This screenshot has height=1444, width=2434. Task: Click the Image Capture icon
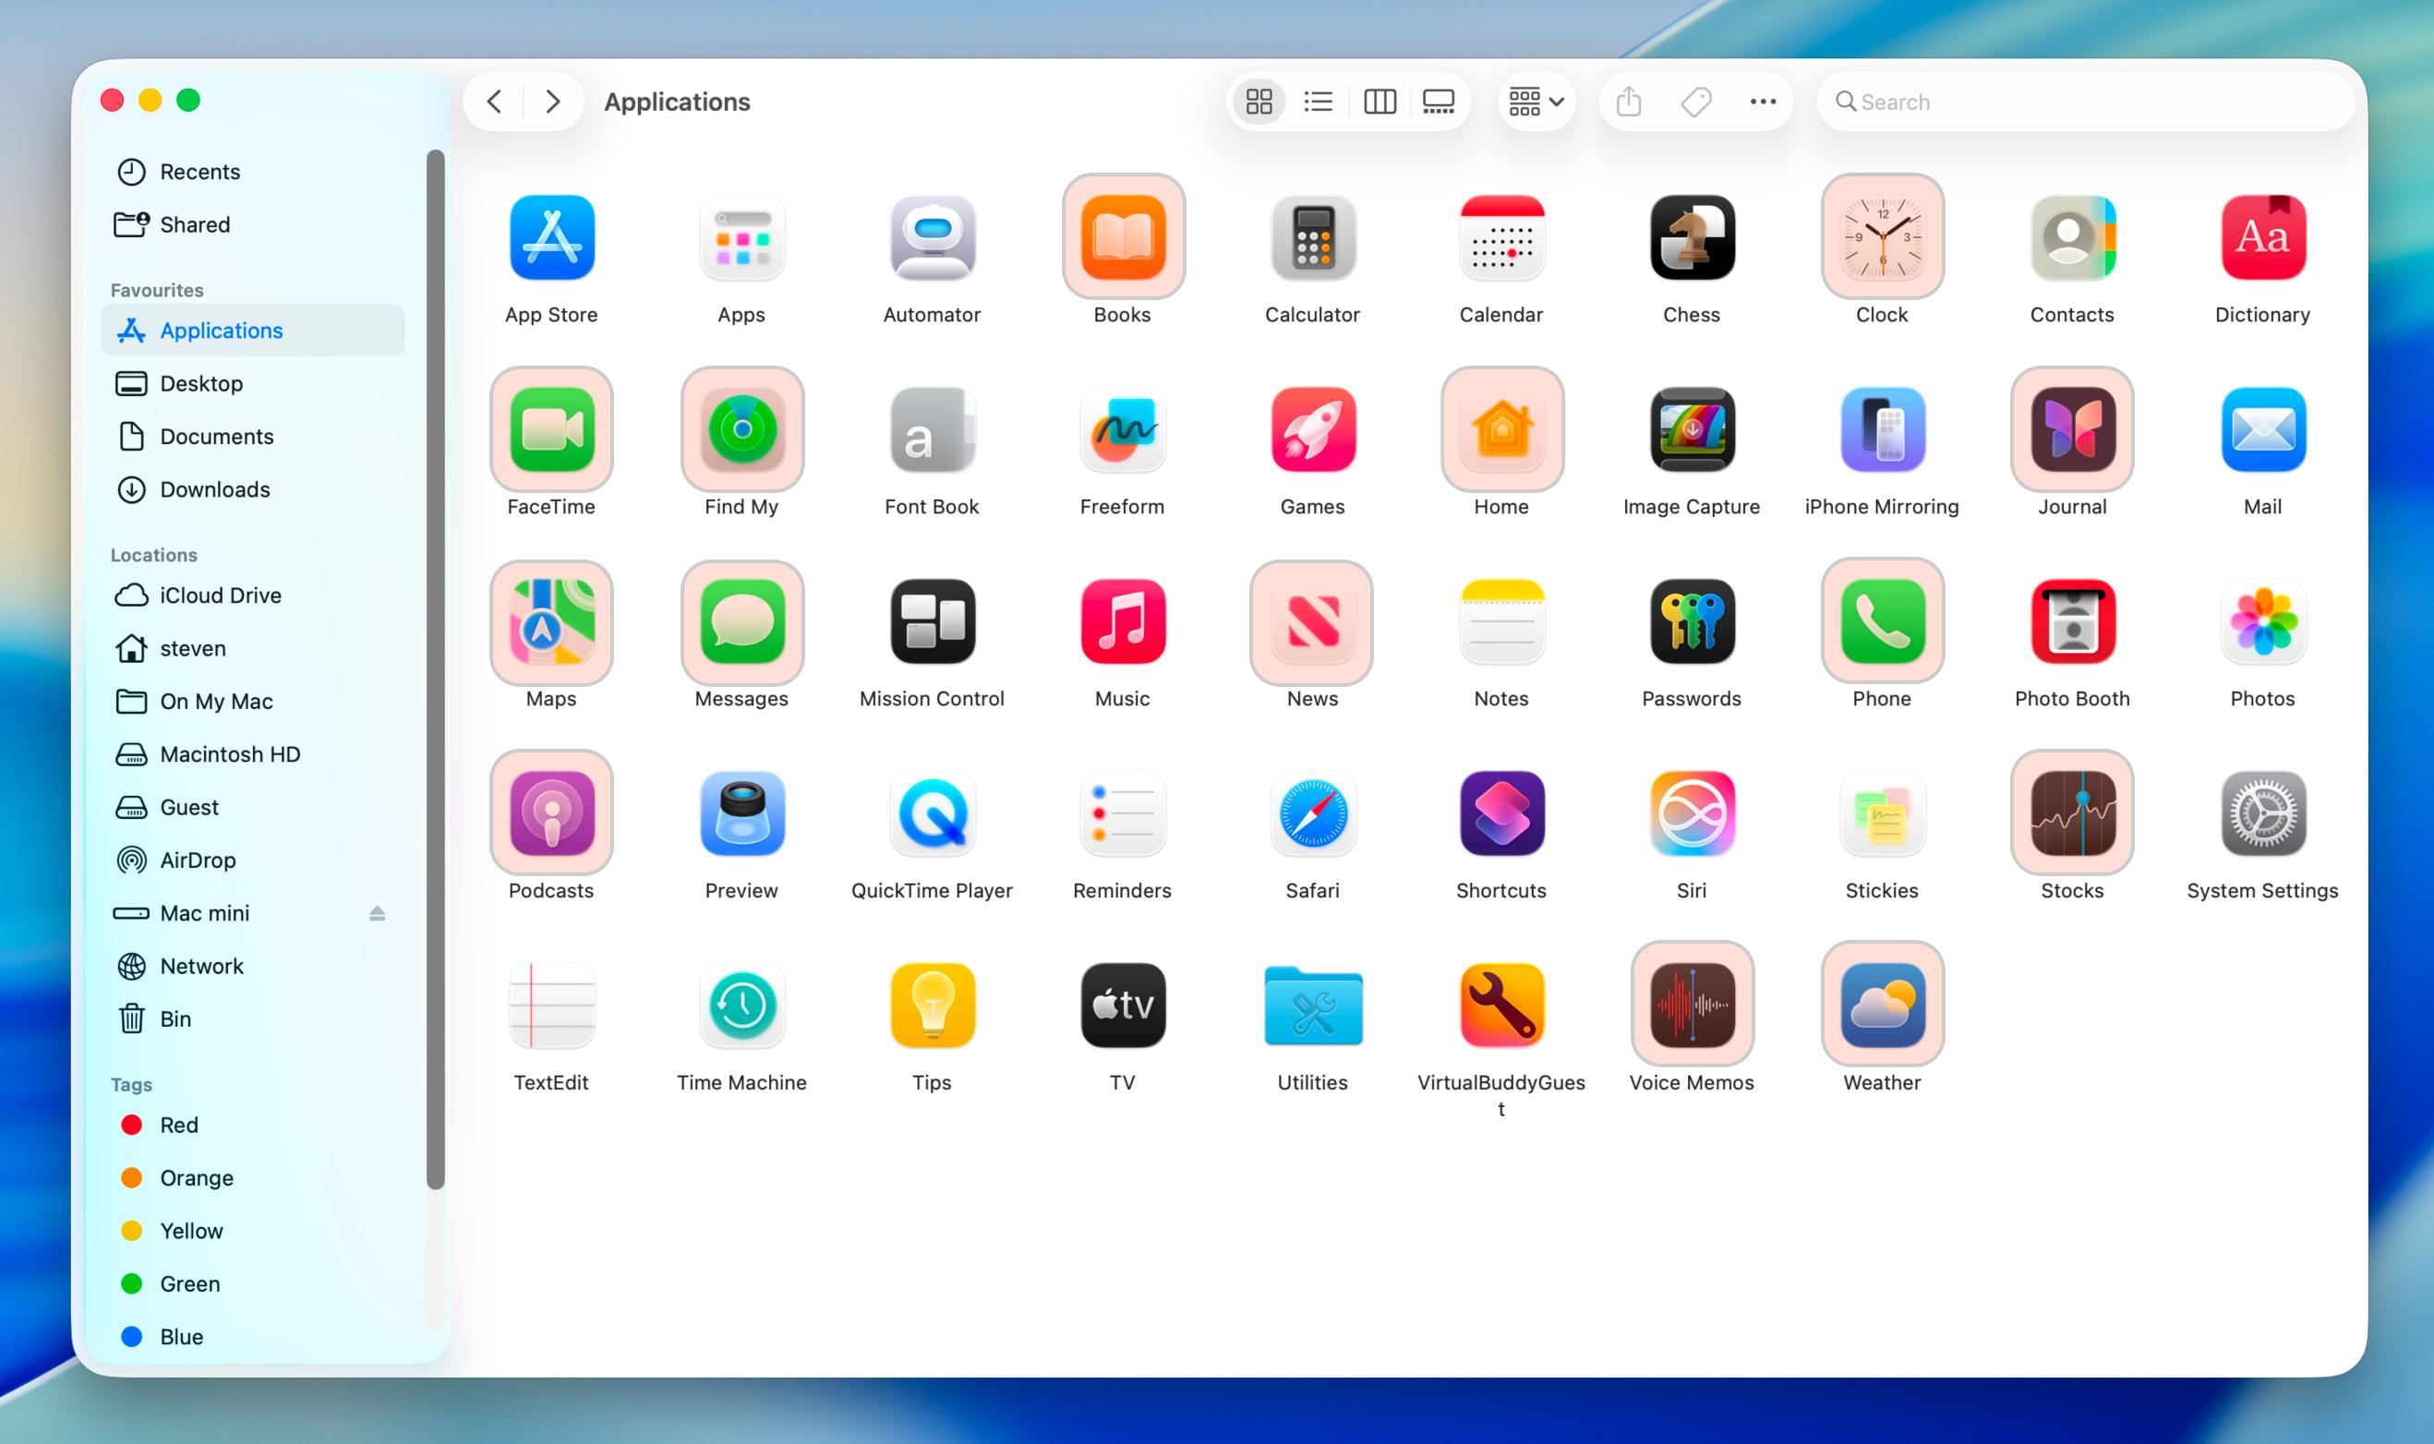(x=1692, y=429)
